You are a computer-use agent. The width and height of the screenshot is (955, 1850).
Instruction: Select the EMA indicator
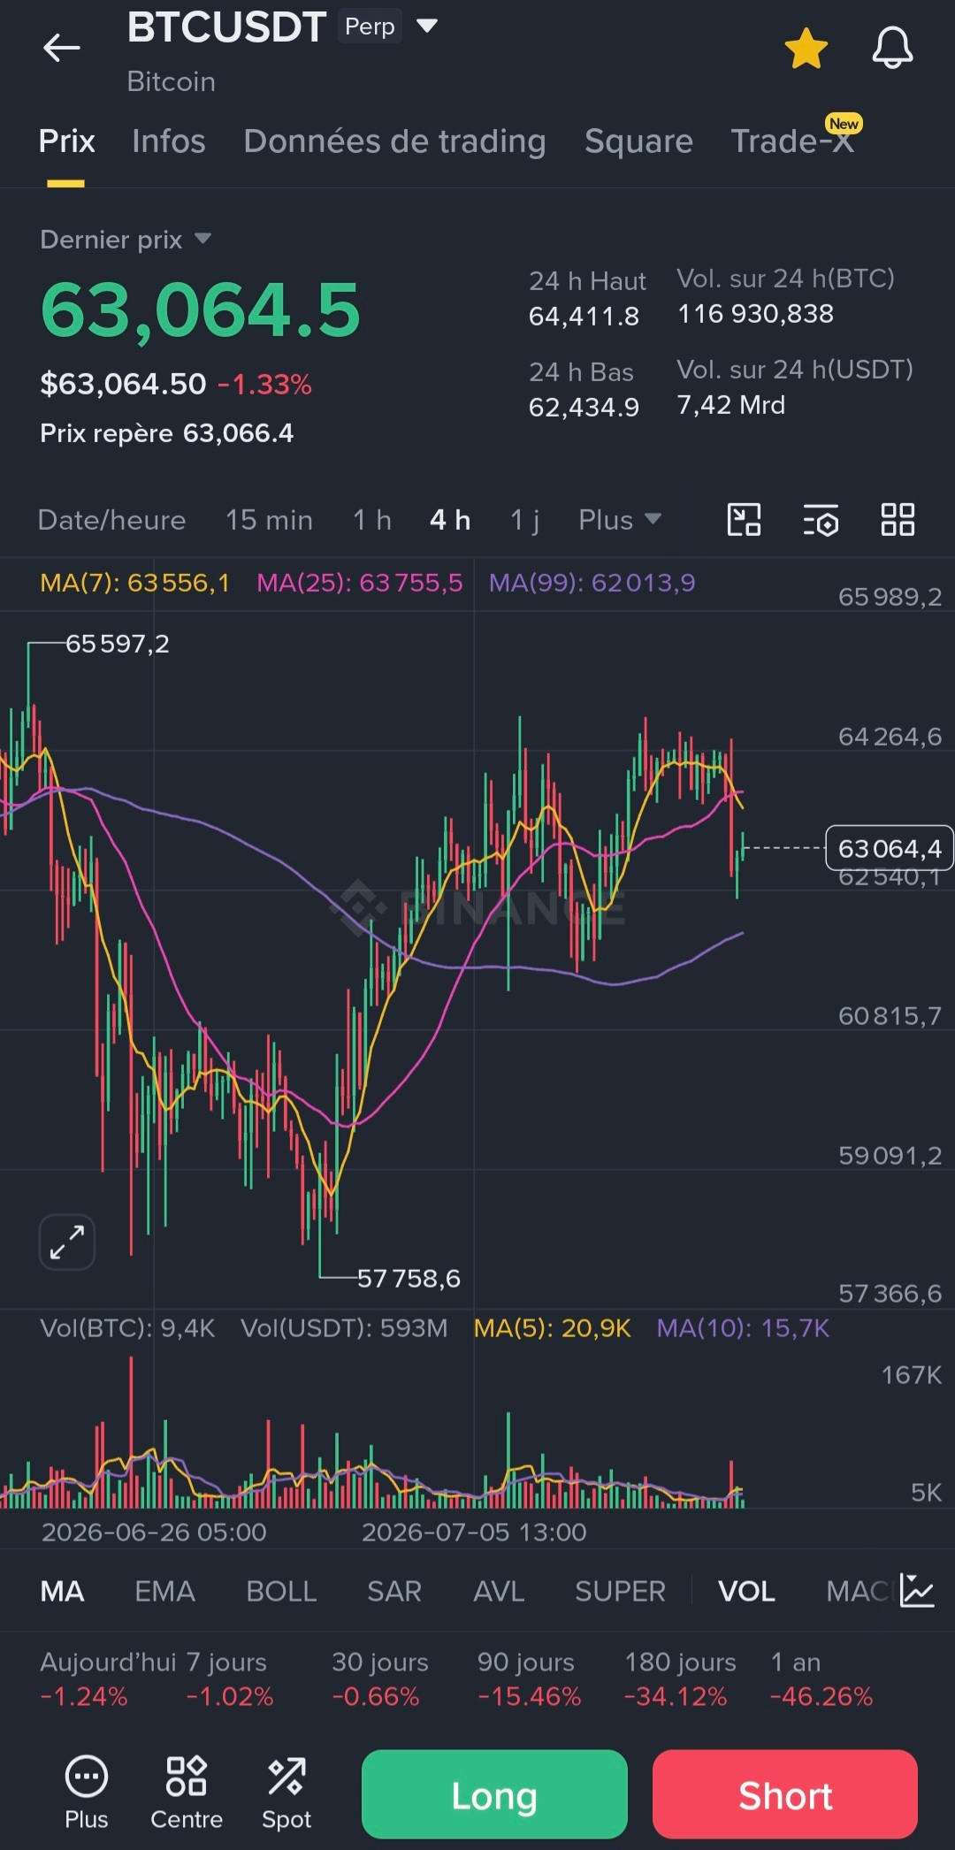164,1592
